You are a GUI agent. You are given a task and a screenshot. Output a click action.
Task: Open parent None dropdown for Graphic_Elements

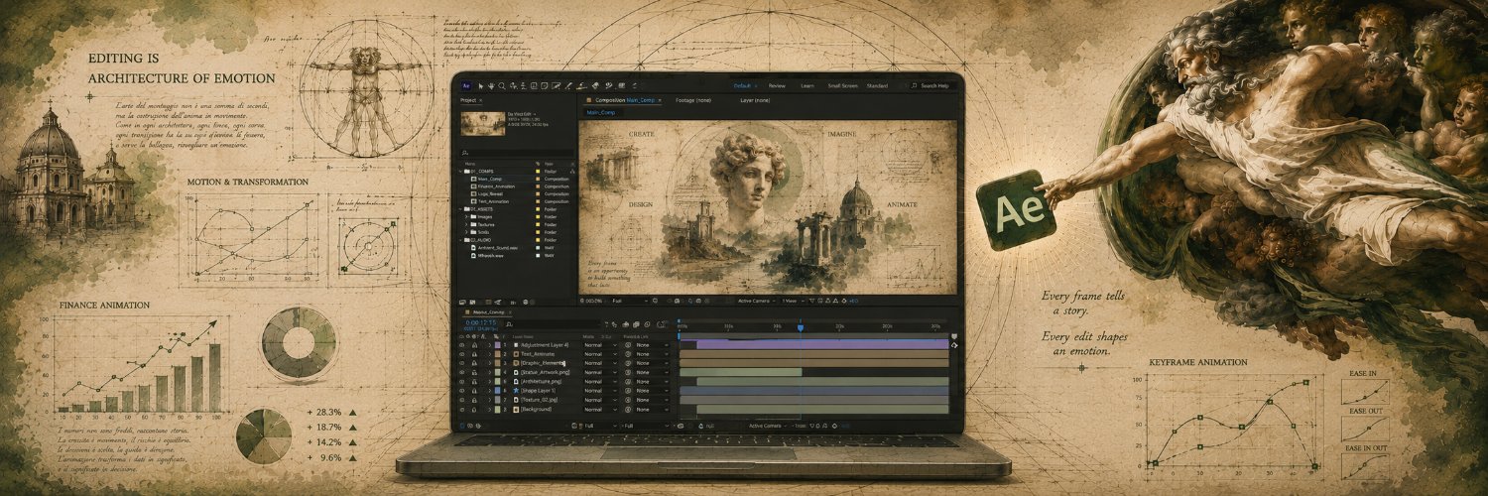coord(652,363)
